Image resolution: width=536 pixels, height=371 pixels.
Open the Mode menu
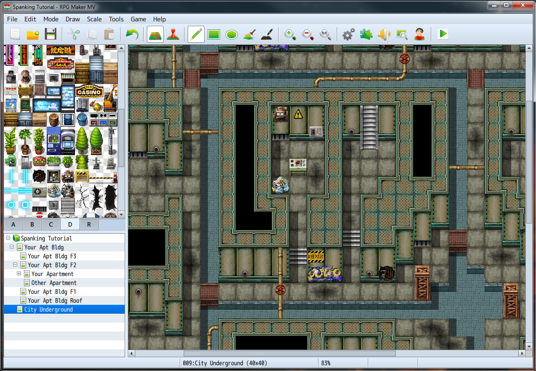tap(51, 19)
